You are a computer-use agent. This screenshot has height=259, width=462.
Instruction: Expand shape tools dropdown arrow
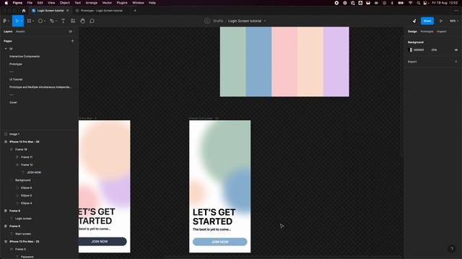pos(45,21)
